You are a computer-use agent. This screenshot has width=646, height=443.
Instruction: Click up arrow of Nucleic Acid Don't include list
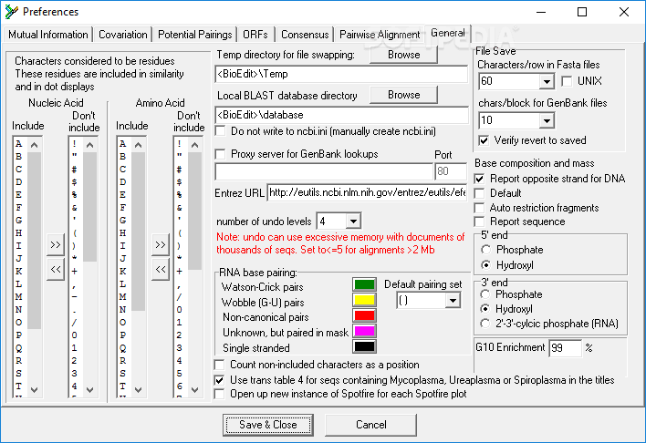click(90, 145)
